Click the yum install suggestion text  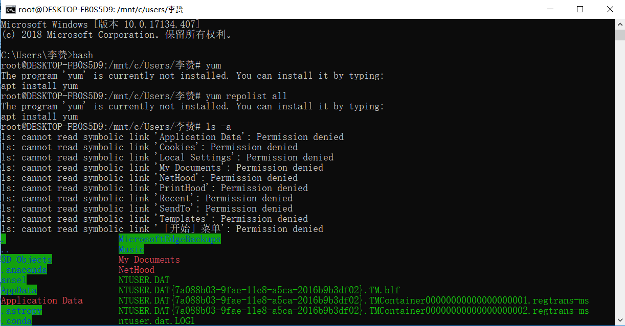click(x=39, y=85)
